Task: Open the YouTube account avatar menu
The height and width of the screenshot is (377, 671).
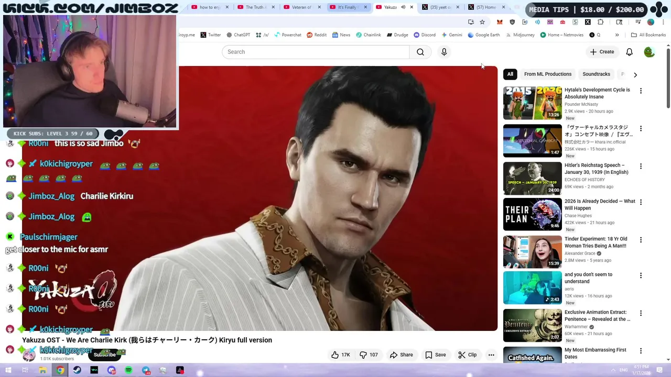Action: [x=649, y=52]
